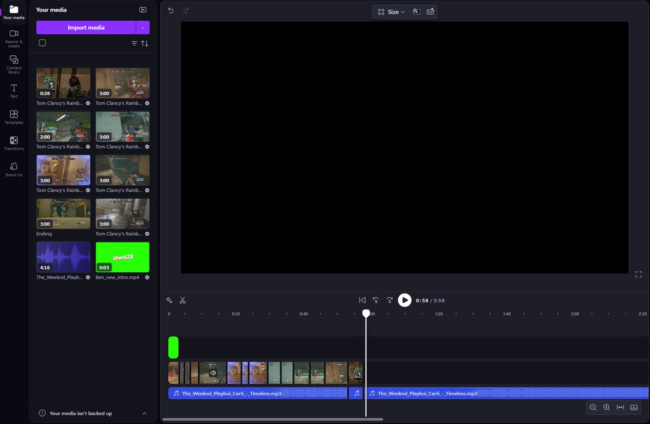Viewport: 650px width, 424px height.
Task: Click the background fill icon beside Size
Action: point(417,11)
